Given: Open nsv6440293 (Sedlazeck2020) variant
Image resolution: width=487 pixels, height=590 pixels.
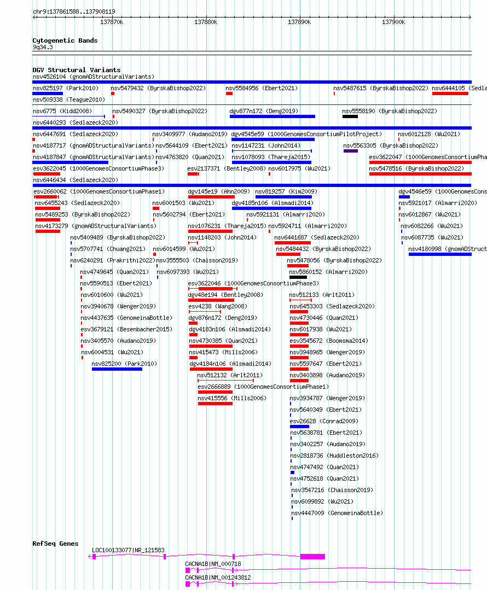Looking at the screenshot, I should click(76, 122).
